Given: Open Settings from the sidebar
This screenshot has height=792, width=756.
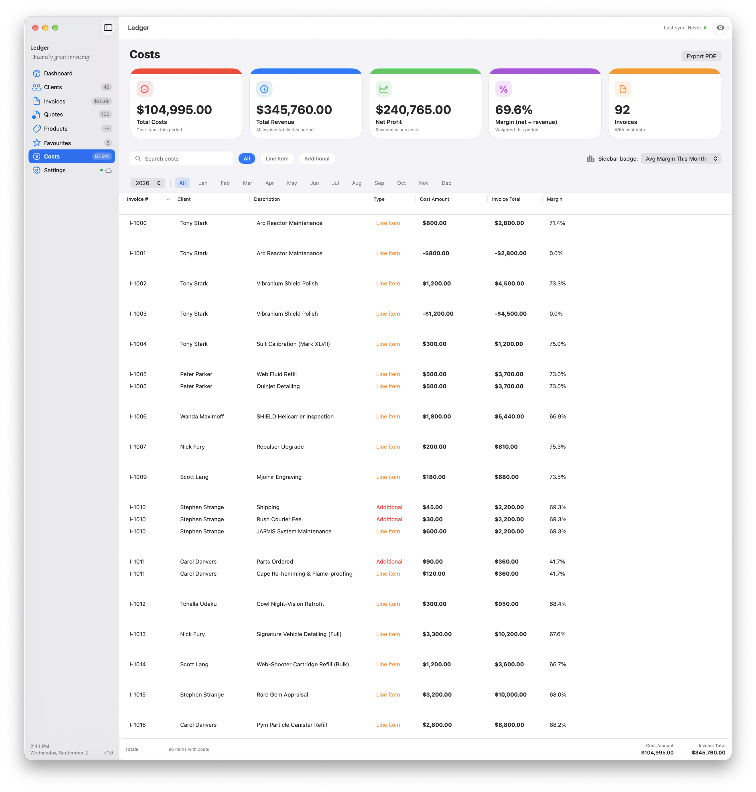Looking at the screenshot, I should pos(72,170).
